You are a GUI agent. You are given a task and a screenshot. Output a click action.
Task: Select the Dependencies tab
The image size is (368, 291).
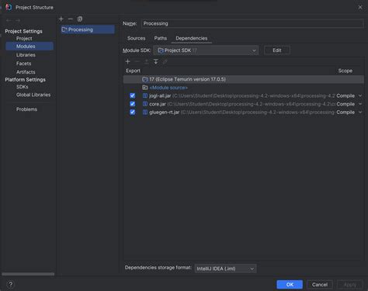pos(192,38)
